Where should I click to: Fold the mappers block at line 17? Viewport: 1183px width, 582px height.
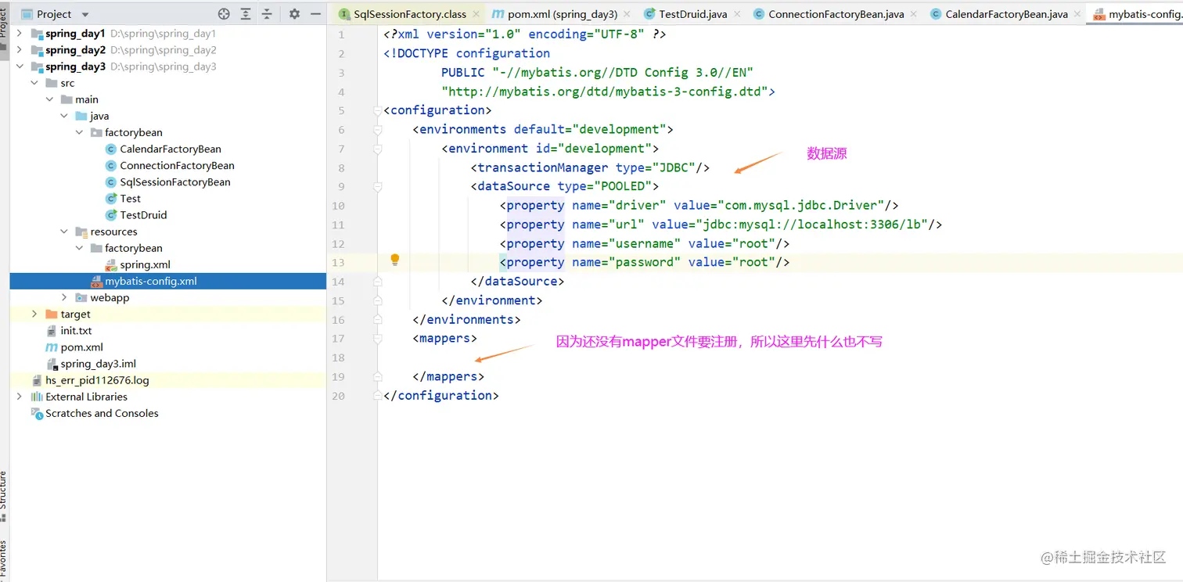coord(378,339)
